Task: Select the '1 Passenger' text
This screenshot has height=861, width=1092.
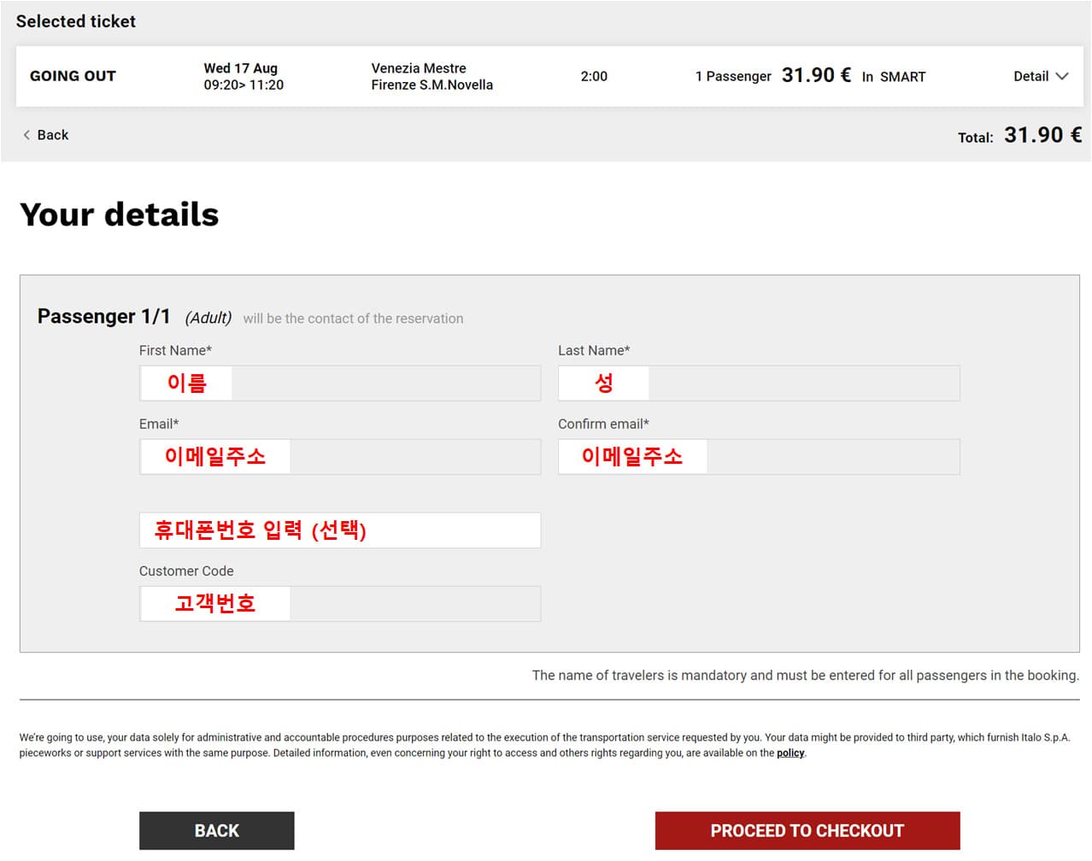Action: coord(733,76)
